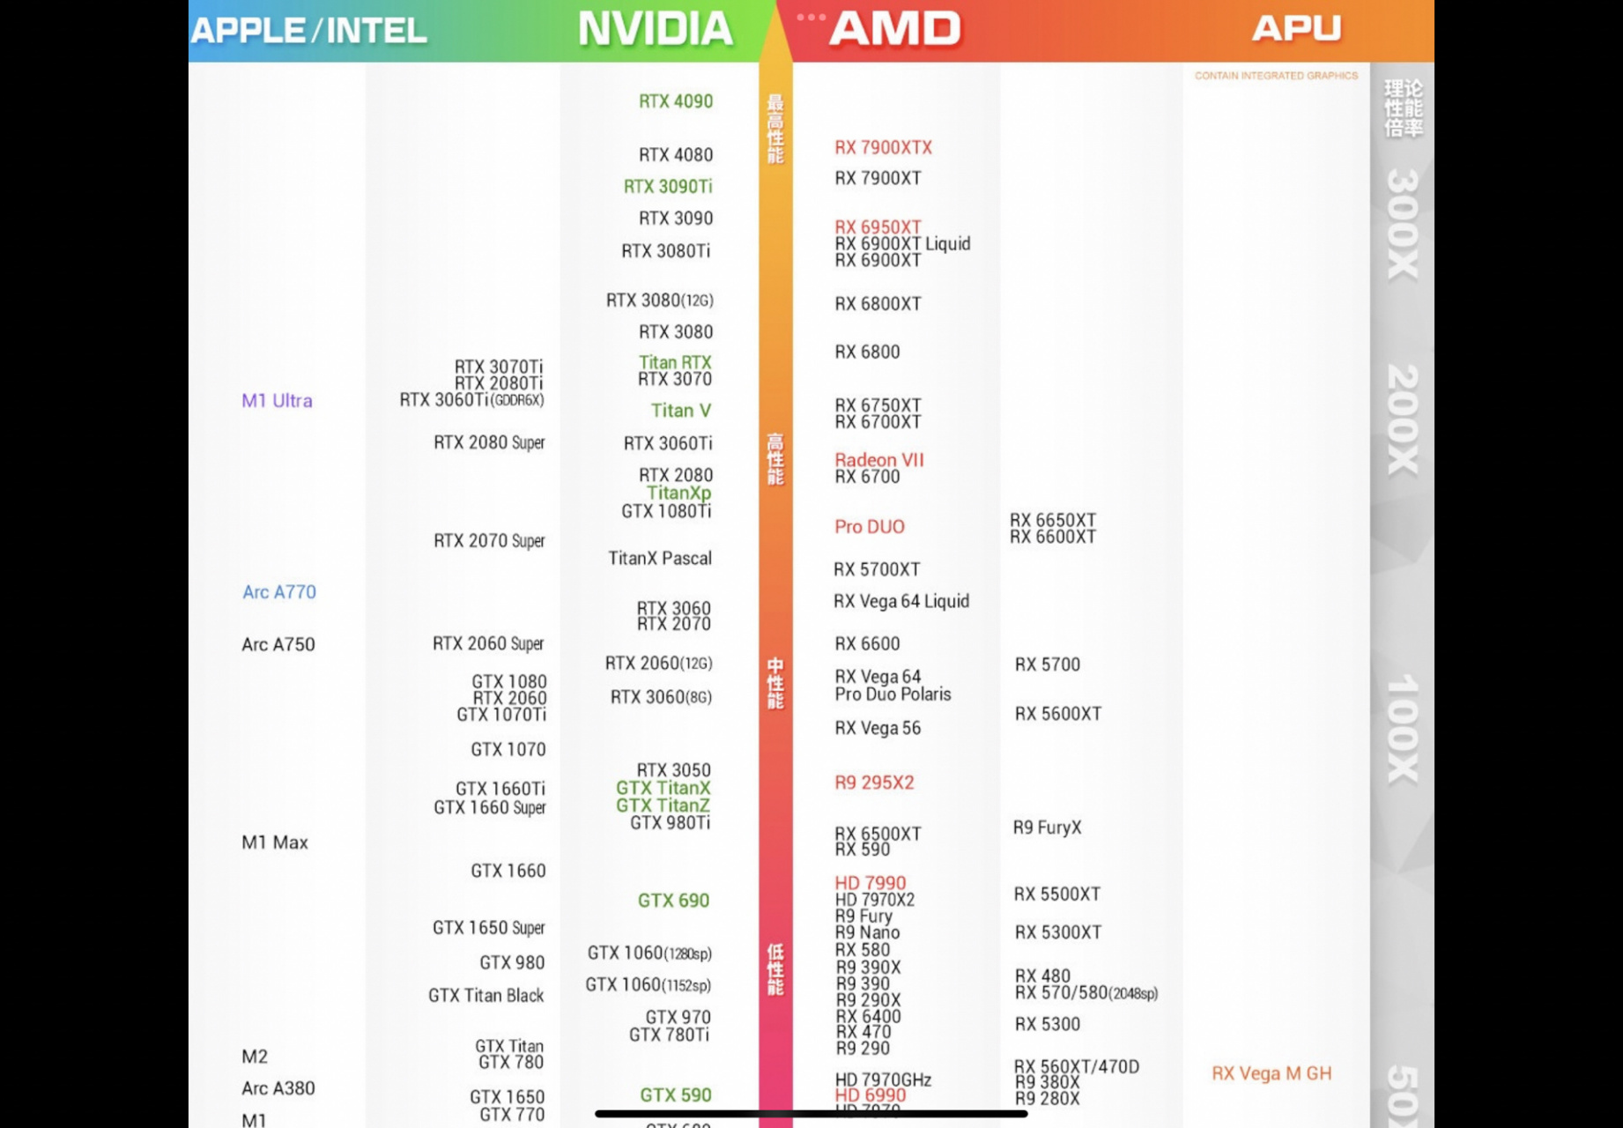1623x1128 pixels.
Task: Select the M1 Ultra entry
Action: [x=277, y=401]
